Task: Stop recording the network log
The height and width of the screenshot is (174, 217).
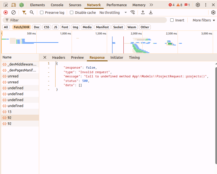Action: [6, 12]
